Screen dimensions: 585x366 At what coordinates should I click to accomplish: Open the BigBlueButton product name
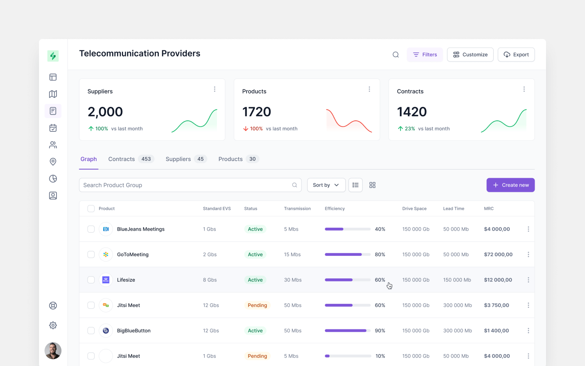point(134,331)
